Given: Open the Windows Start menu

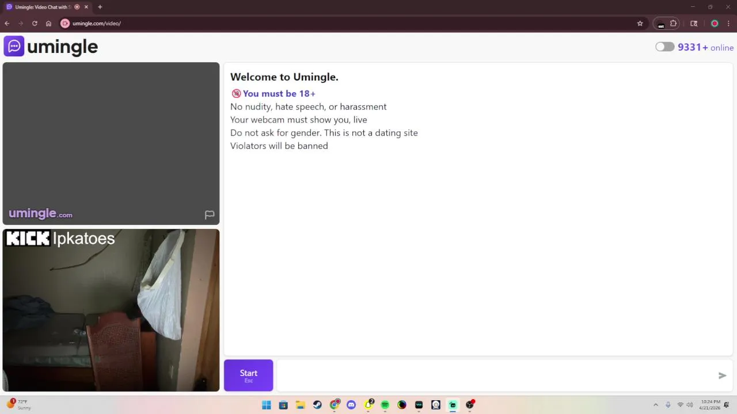Looking at the screenshot, I should [266, 405].
